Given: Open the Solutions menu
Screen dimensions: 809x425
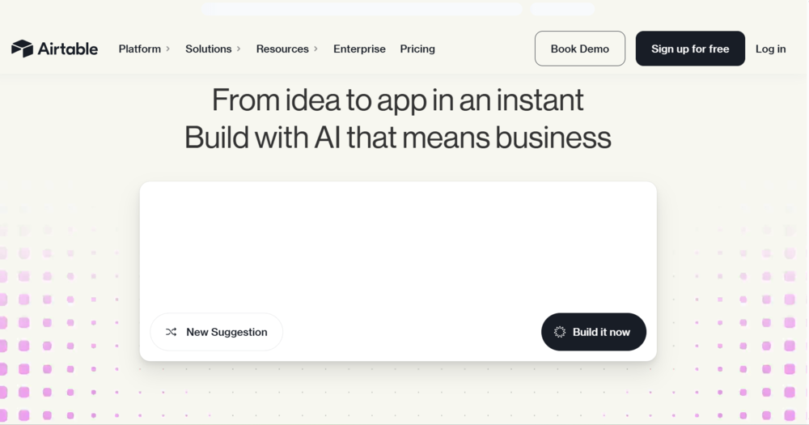Looking at the screenshot, I should [x=209, y=49].
